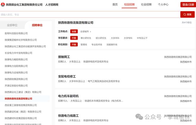Choose 陕西建设机械（集团）有限责任公司
The width and height of the screenshot is (196, 125).
point(23,112)
